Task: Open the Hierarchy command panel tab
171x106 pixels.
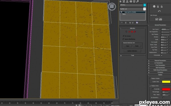Action: [x=127, y=1]
